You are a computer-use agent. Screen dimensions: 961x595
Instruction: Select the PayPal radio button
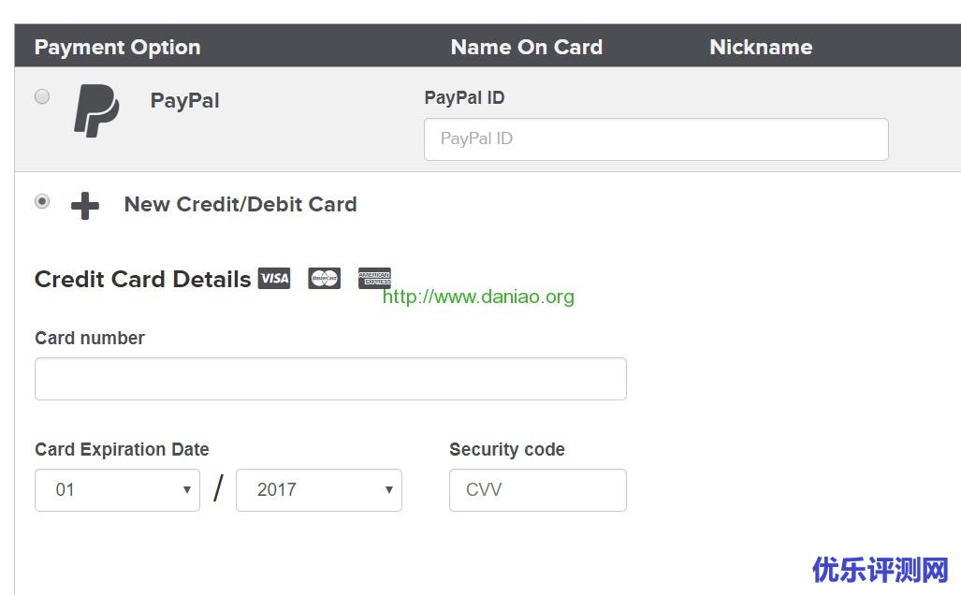pos(42,96)
